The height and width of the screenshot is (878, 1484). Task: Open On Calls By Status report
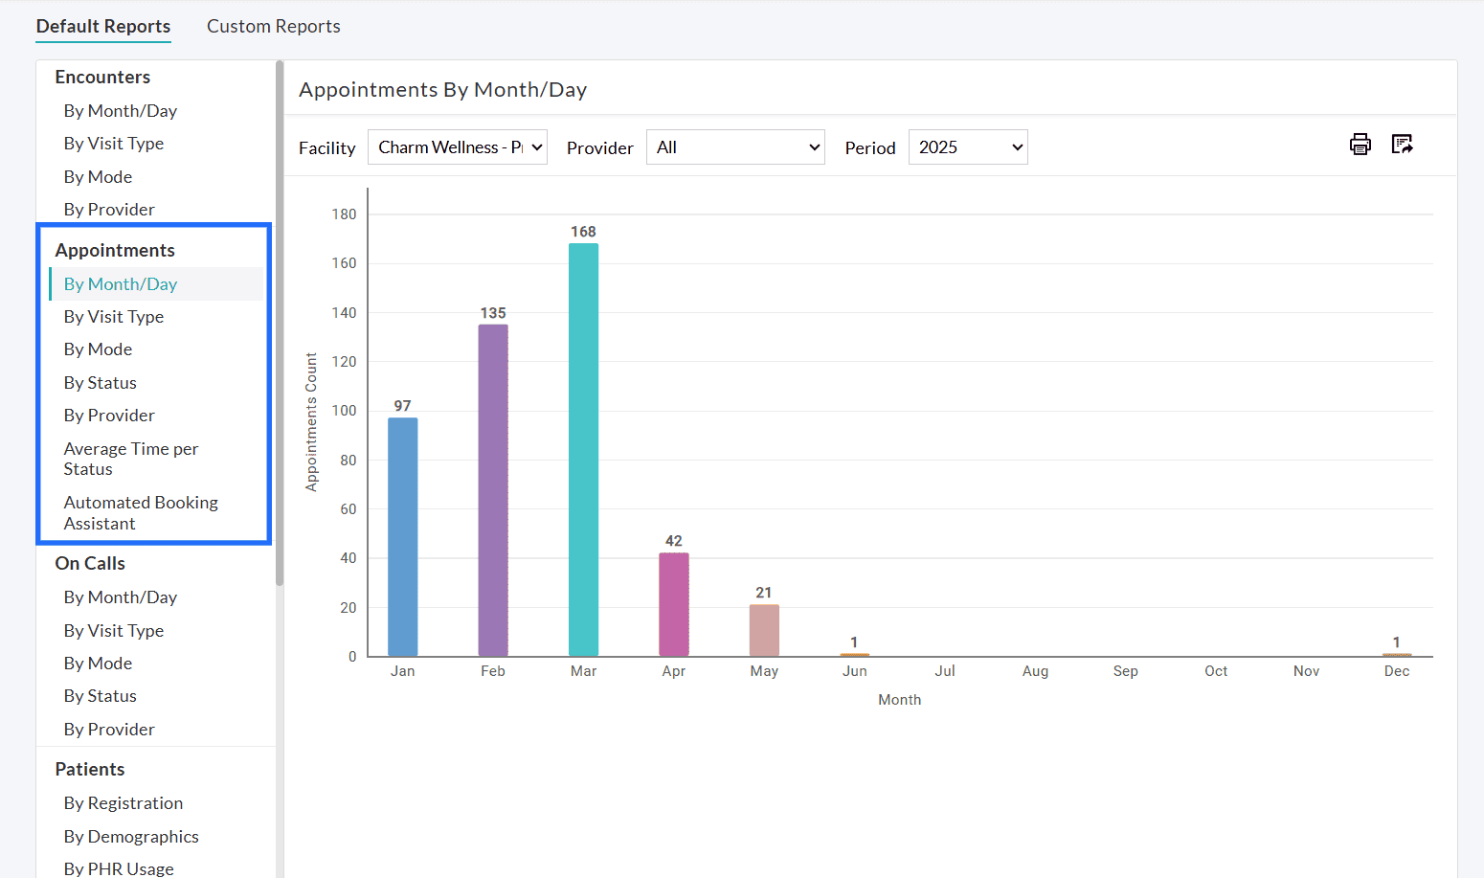coord(100,695)
